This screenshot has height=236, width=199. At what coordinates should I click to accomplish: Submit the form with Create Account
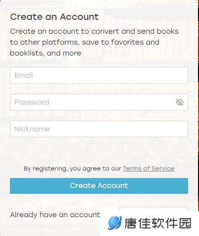click(99, 186)
